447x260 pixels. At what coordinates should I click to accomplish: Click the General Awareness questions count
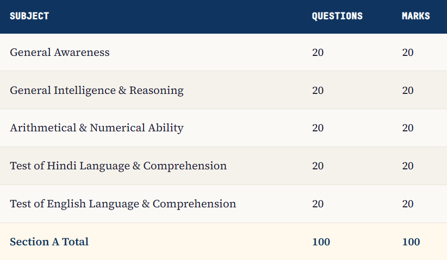pyautogui.click(x=318, y=52)
